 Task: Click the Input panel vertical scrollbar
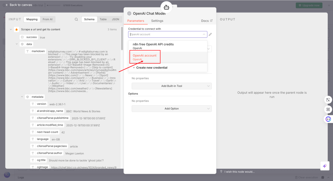(122, 38)
